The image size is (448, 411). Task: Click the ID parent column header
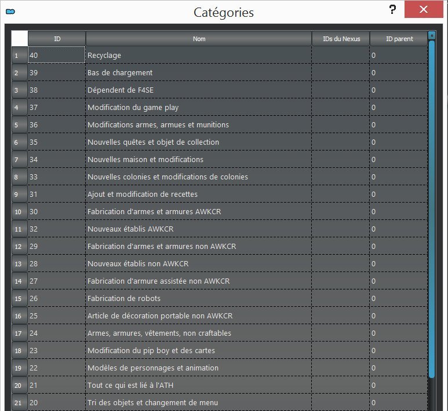[x=399, y=39]
